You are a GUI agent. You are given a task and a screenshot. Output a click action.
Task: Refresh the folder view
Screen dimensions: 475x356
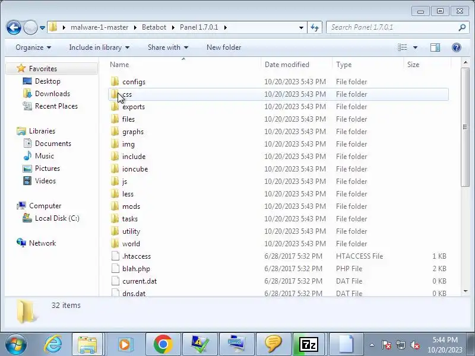(x=315, y=27)
